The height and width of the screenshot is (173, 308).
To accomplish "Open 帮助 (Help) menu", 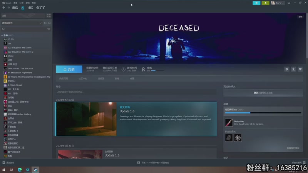I will (34, 3).
